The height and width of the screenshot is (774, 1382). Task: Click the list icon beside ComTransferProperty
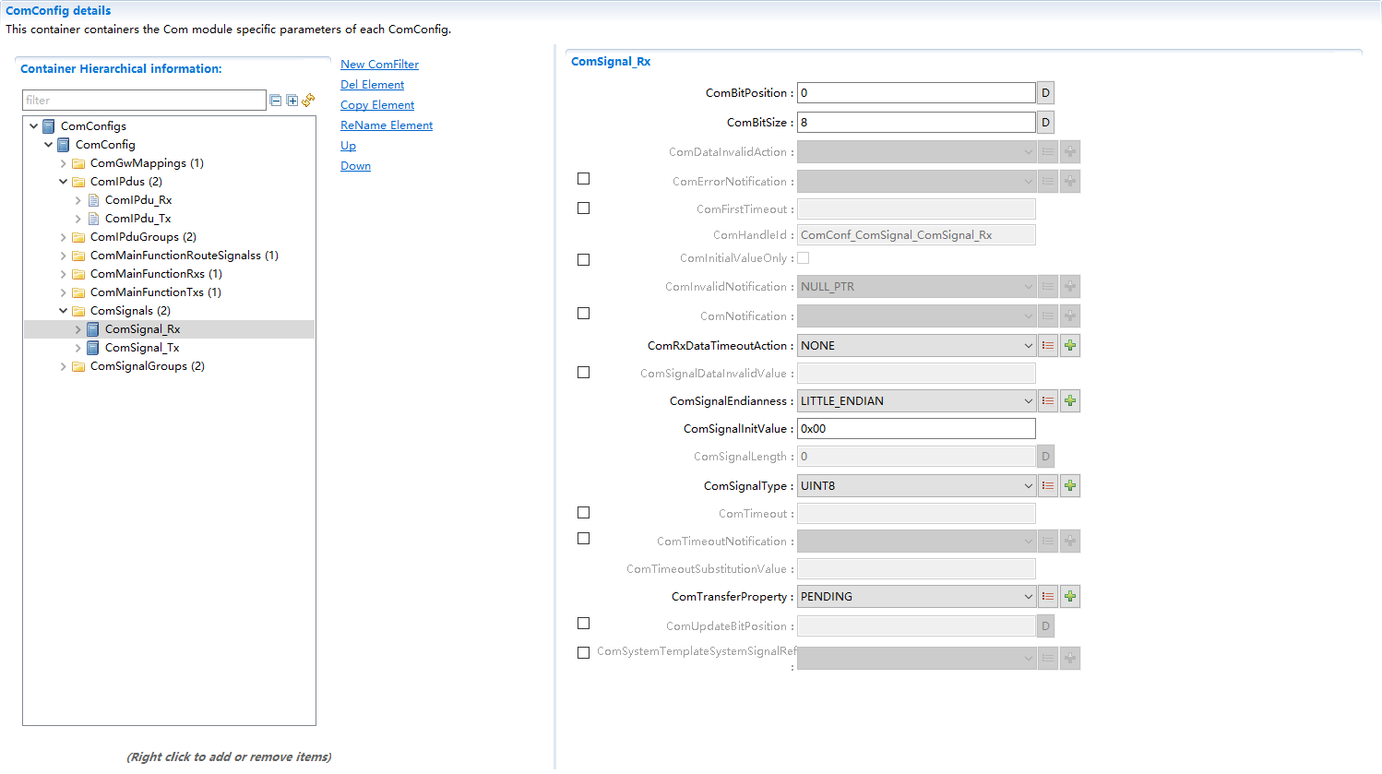click(1048, 597)
